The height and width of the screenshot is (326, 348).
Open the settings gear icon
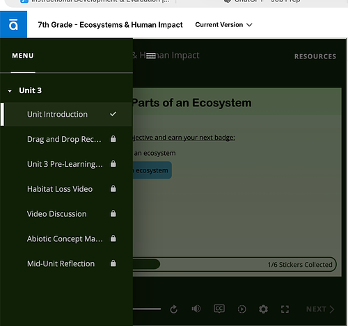coord(263,309)
